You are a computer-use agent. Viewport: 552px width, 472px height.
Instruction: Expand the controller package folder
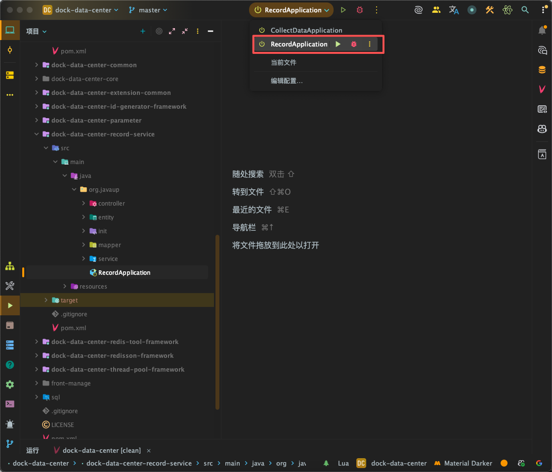[x=84, y=203]
